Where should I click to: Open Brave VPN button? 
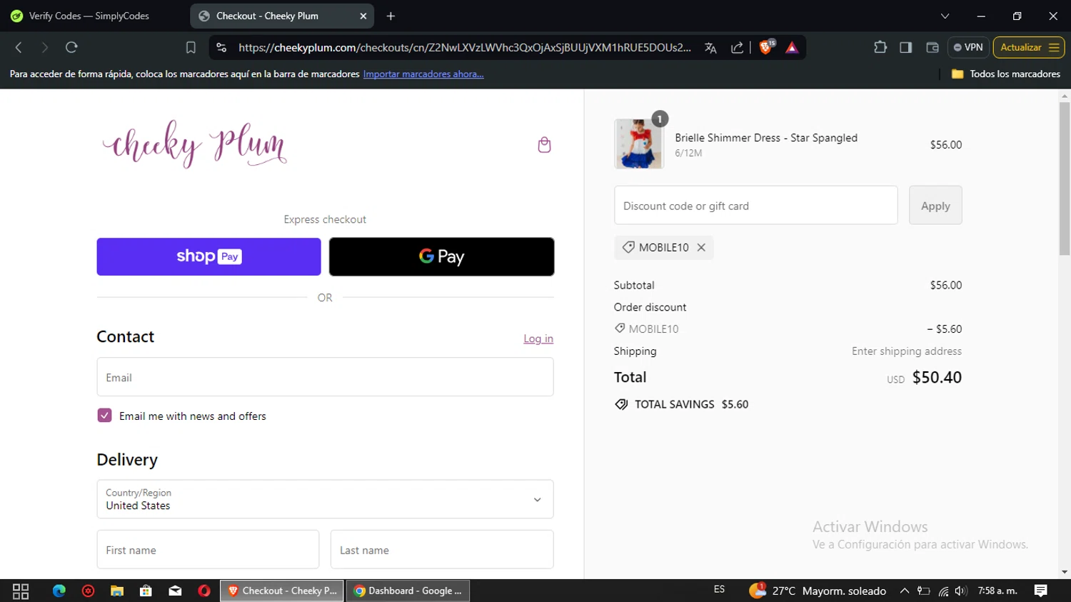point(968,47)
